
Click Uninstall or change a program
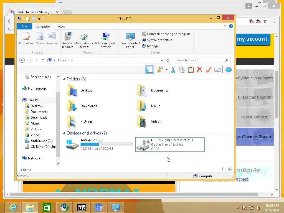(166, 34)
